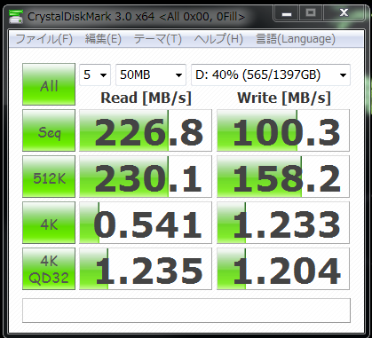
Task: Click the Write [MB/s] column header
Action: point(284,98)
